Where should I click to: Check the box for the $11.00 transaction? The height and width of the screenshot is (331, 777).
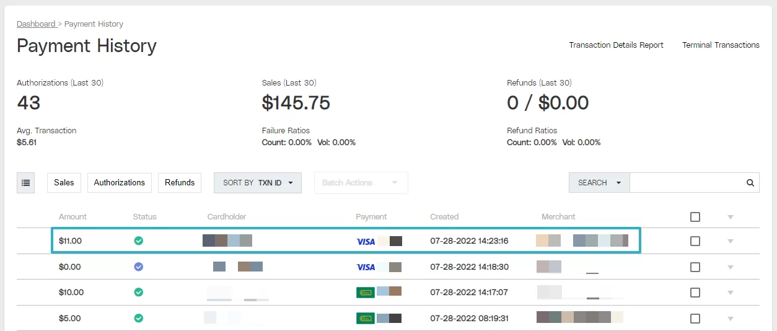[x=695, y=241]
